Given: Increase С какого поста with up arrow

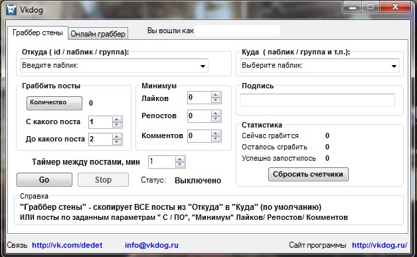Looking at the screenshot, I should (x=117, y=120).
